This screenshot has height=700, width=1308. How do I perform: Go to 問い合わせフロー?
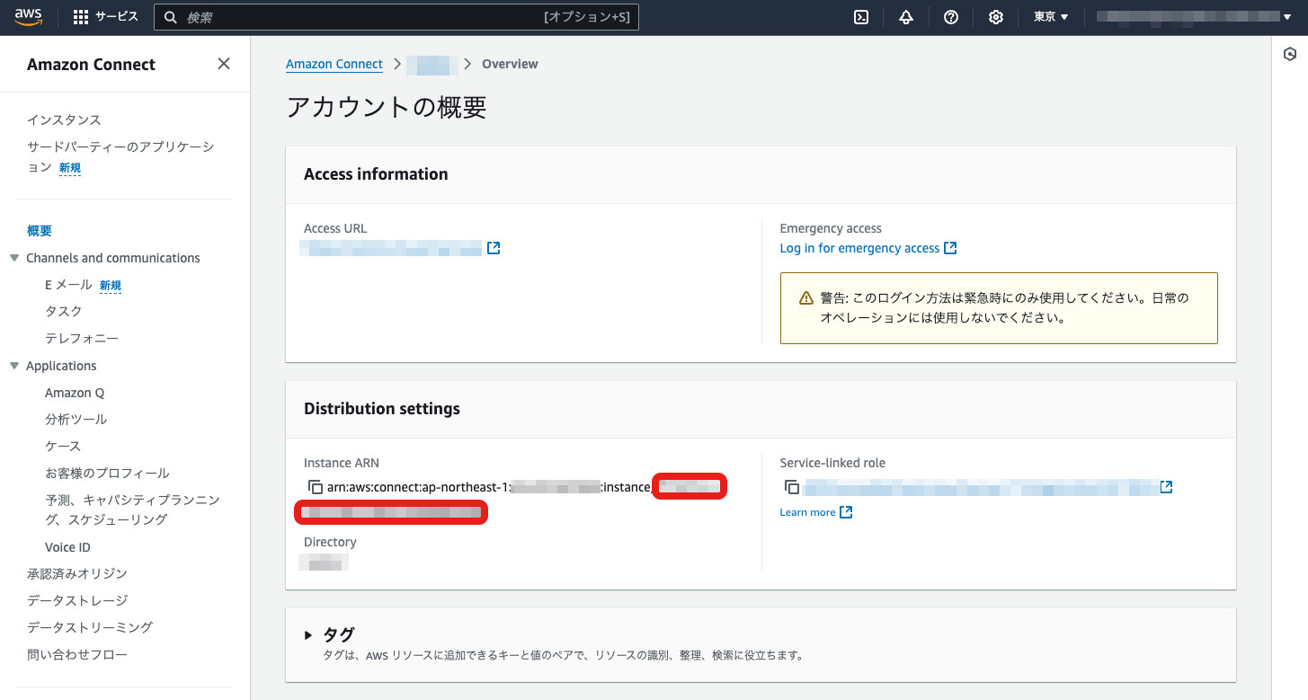(77, 654)
